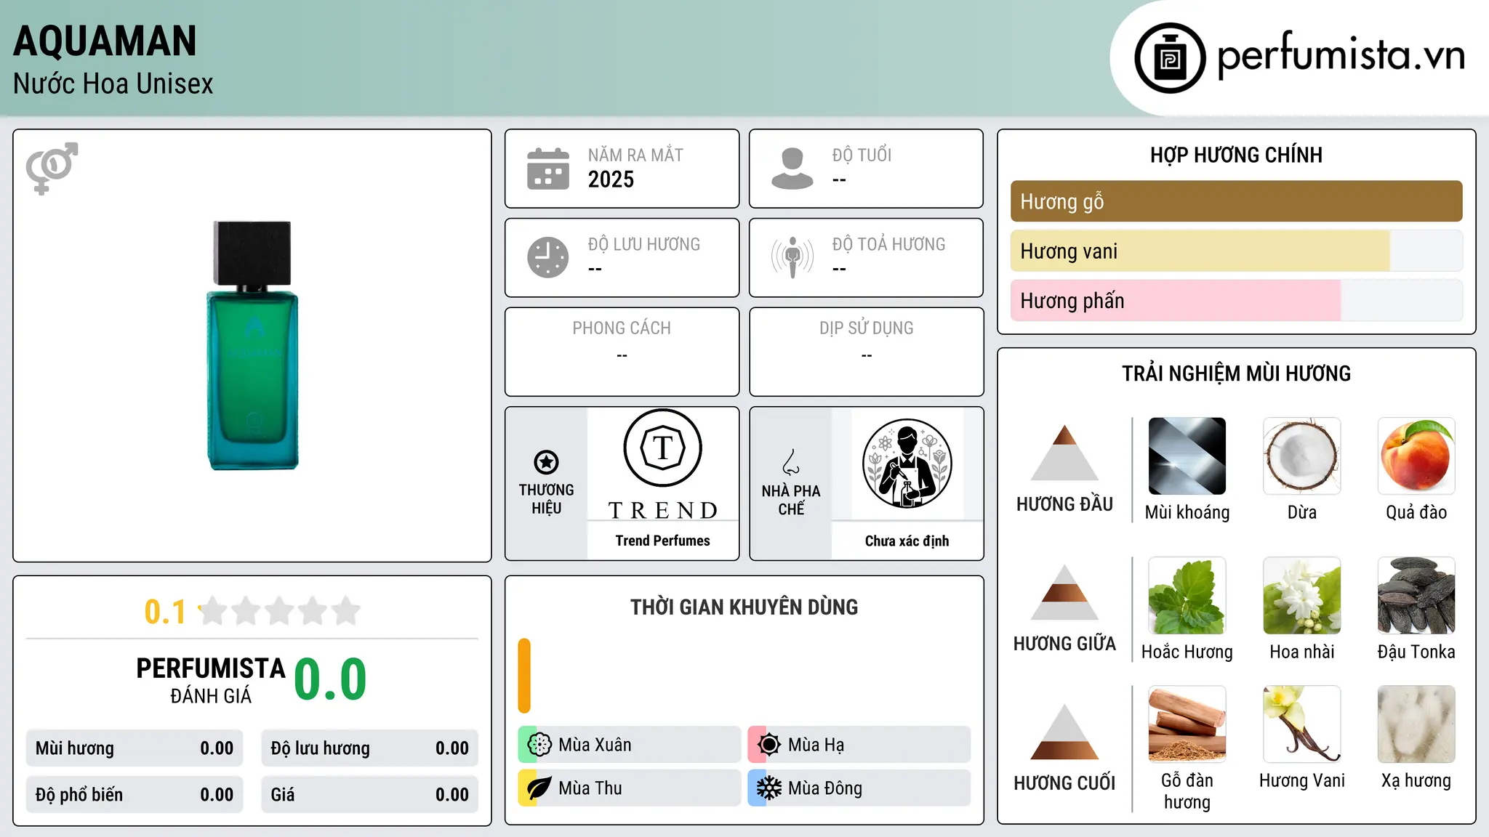Image resolution: width=1489 pixels, height=837 pixels.
Task: Select the Mùi khoáng note image
Action: click(1187, 456)
